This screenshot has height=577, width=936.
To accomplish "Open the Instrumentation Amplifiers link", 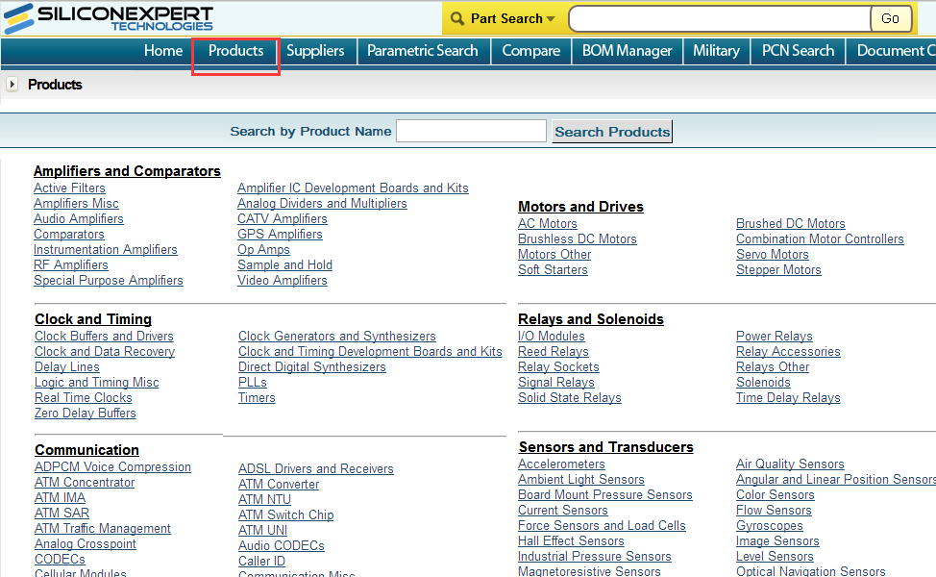I will tap(105, 250).
